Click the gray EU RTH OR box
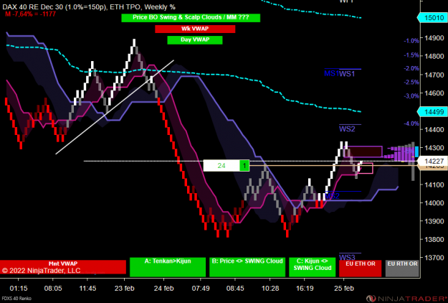The width and height of the screenshot is (448, 303). point(402,268)
